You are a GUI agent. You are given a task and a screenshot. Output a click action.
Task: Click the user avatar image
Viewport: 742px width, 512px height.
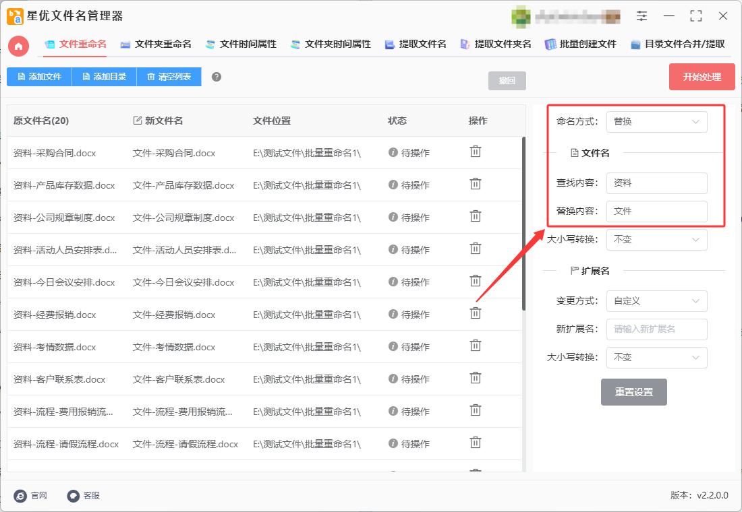coord(521,17)
